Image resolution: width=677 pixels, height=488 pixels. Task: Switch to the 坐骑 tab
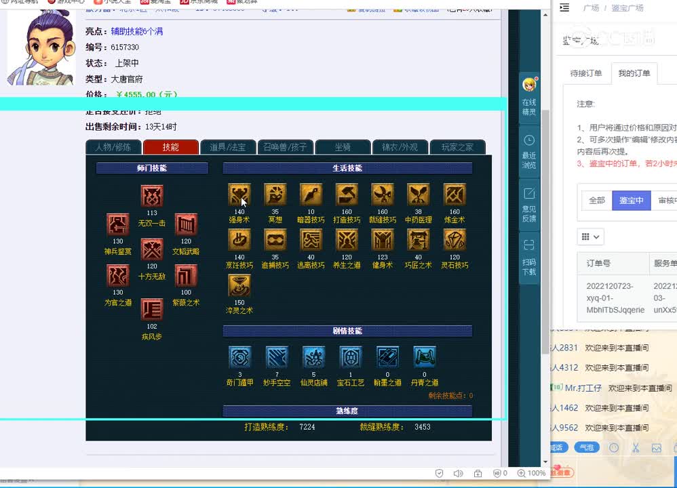point(343,147)
